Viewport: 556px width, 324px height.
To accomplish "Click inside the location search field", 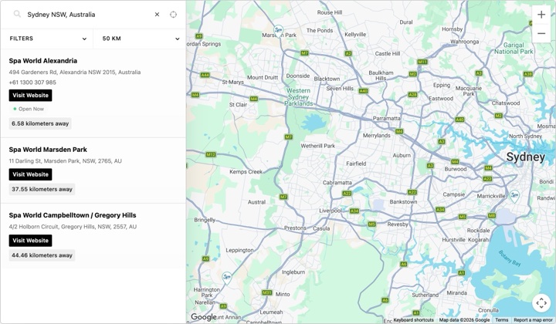I will [89, 15].
